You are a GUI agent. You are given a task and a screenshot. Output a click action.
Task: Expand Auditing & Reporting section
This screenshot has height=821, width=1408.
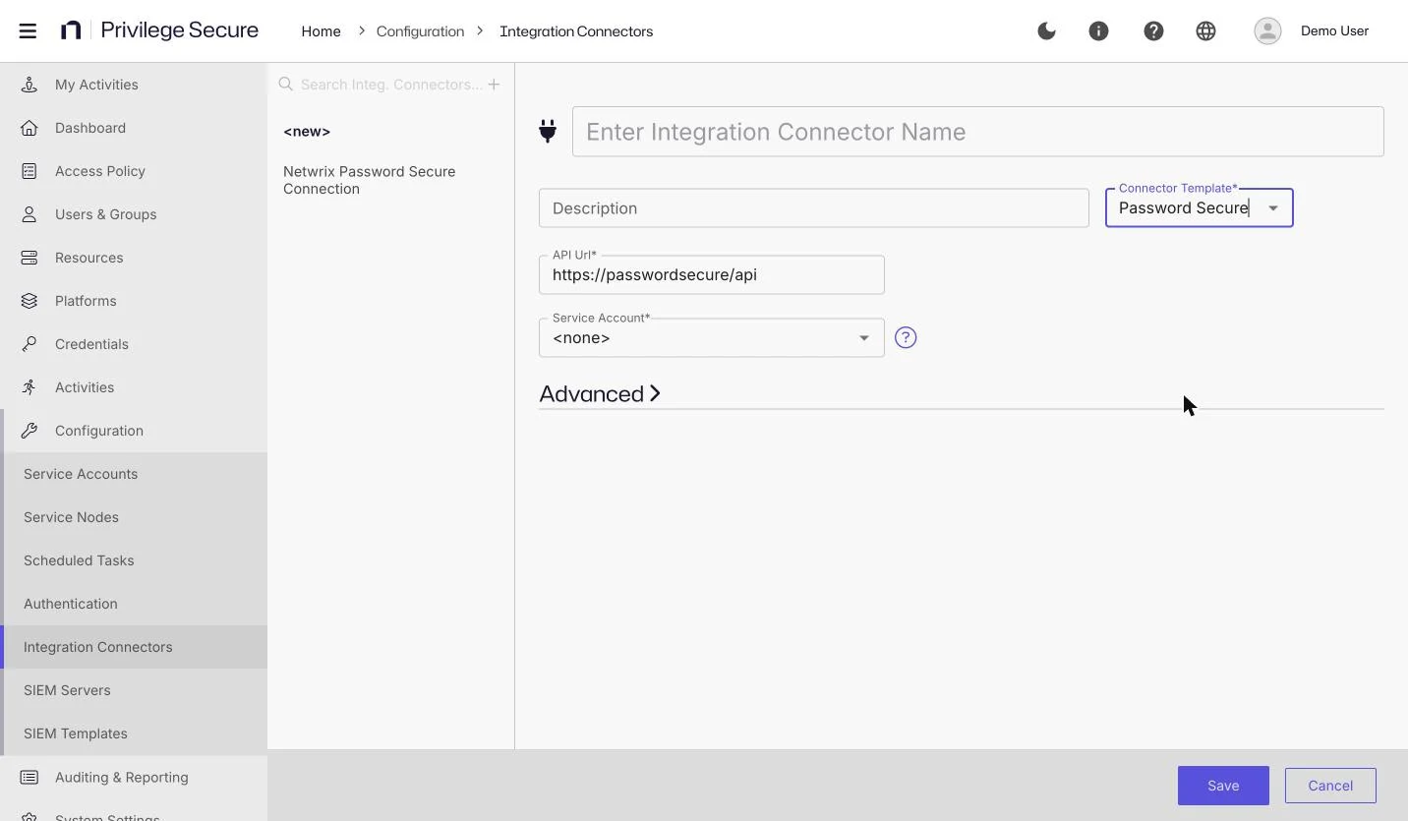[x=134, y=777]
